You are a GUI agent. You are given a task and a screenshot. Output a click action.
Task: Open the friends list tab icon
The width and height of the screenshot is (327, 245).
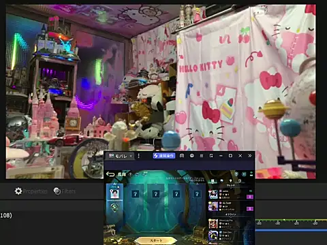(213, 181)
